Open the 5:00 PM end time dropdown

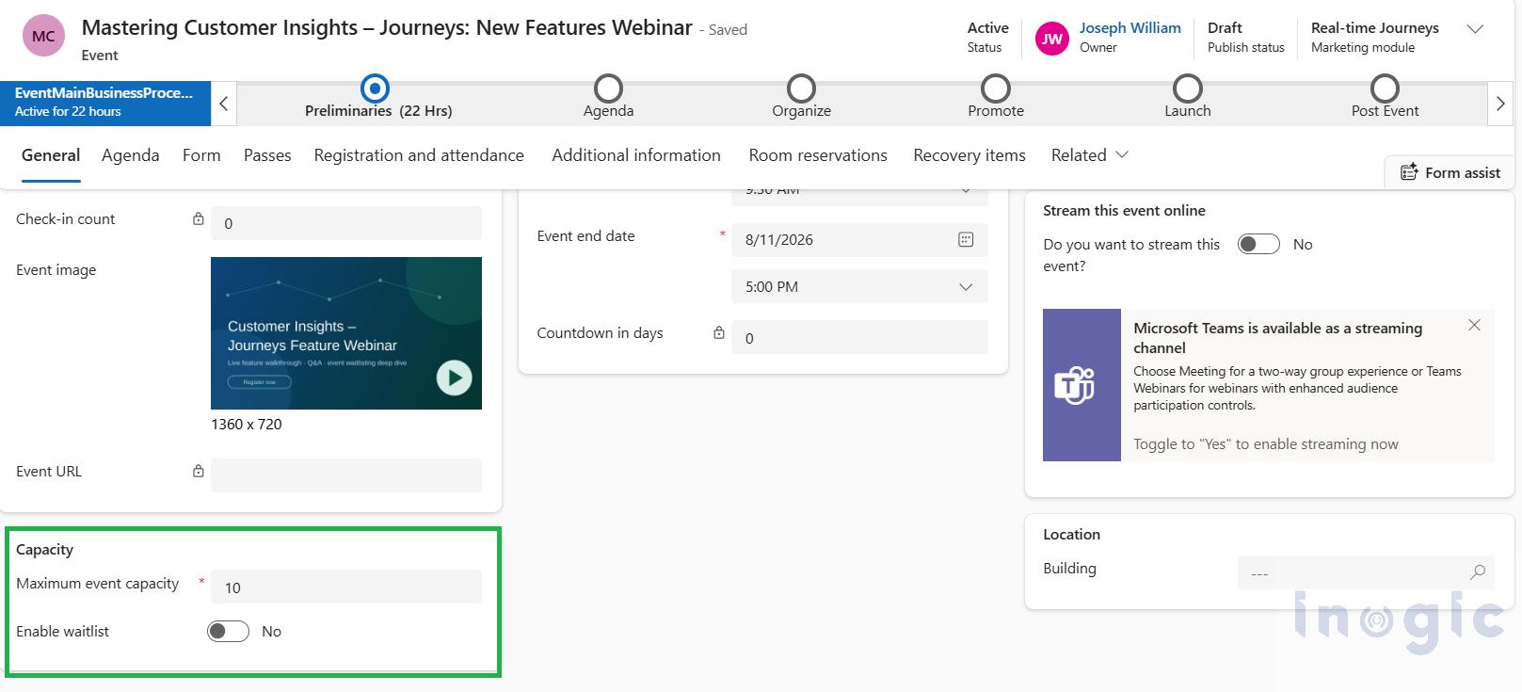tap(859, 286)
